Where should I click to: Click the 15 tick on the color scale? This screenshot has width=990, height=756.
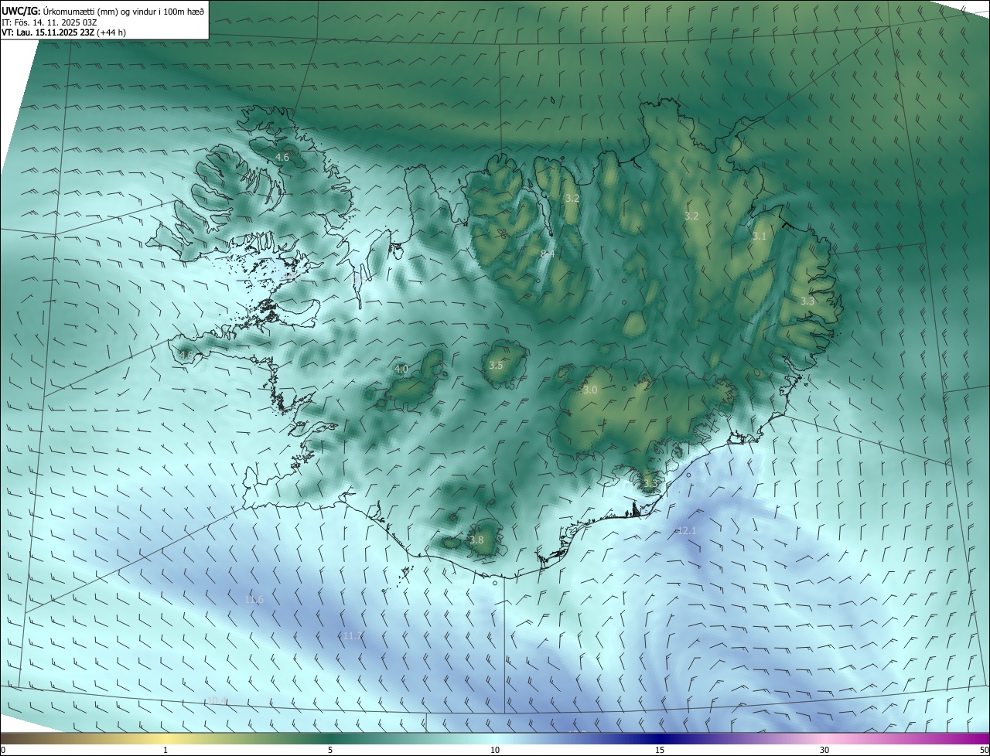coord(660,750)
